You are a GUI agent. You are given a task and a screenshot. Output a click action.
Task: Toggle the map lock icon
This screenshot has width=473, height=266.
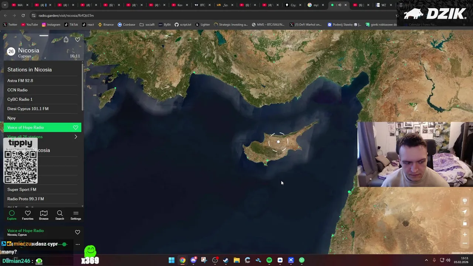point(465,223)
